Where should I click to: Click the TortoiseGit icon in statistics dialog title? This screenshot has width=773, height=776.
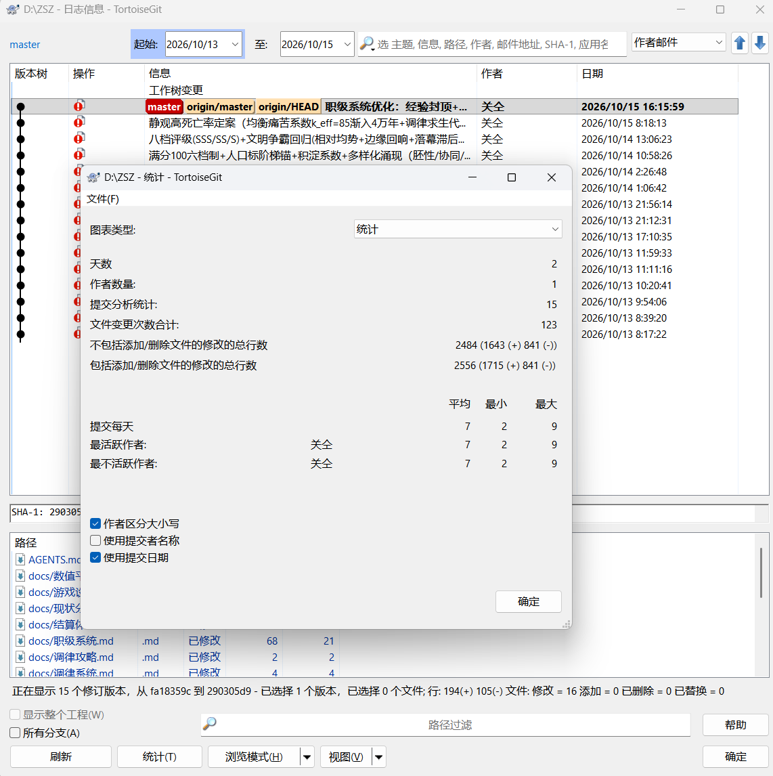(x=93, y=177)
